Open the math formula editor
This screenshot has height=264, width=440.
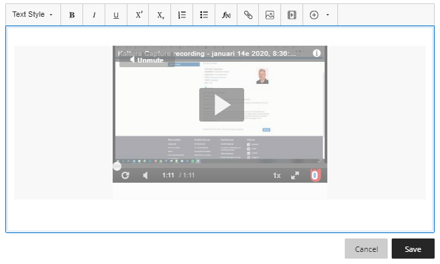(226, 15)
